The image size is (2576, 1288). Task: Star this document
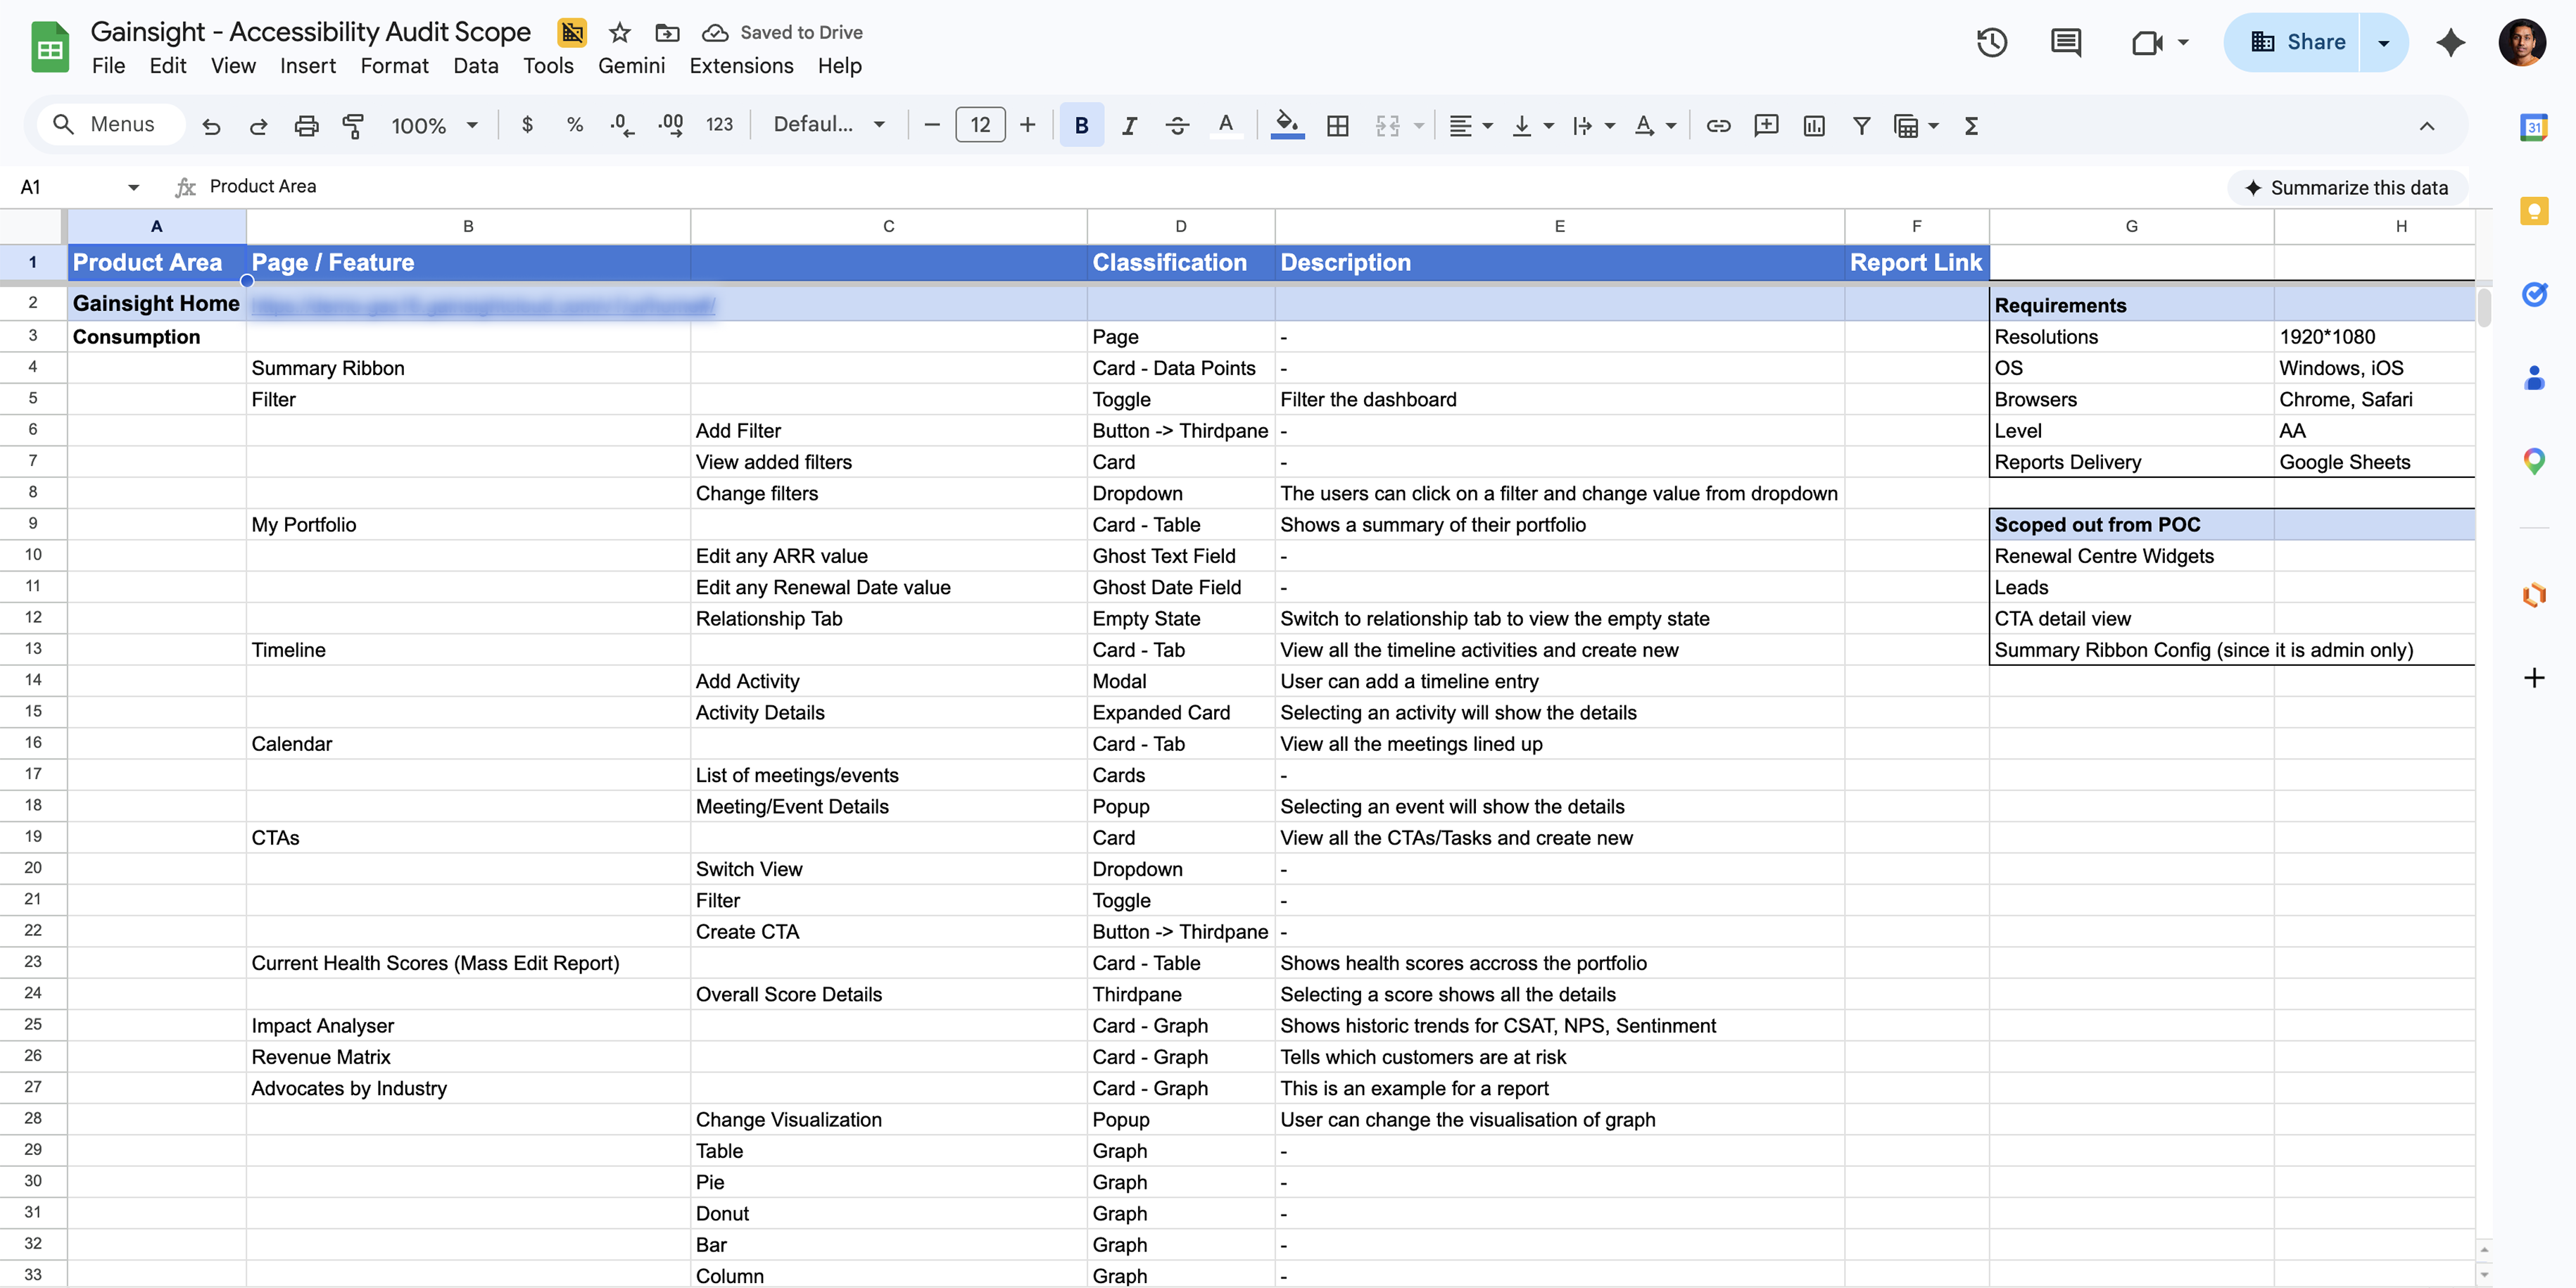click(x=619, y=33)
